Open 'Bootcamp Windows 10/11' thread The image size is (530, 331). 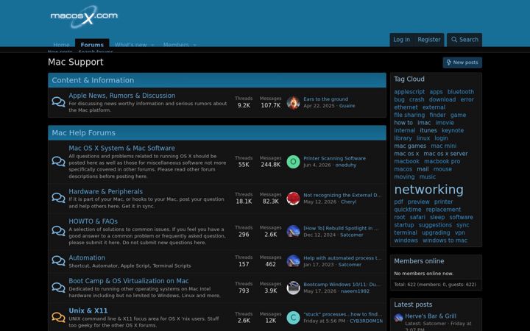(342, 285)
